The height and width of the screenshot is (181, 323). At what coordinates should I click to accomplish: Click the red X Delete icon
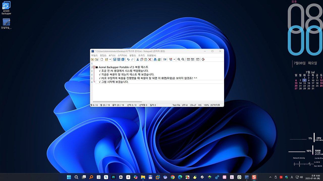[150, 59]
